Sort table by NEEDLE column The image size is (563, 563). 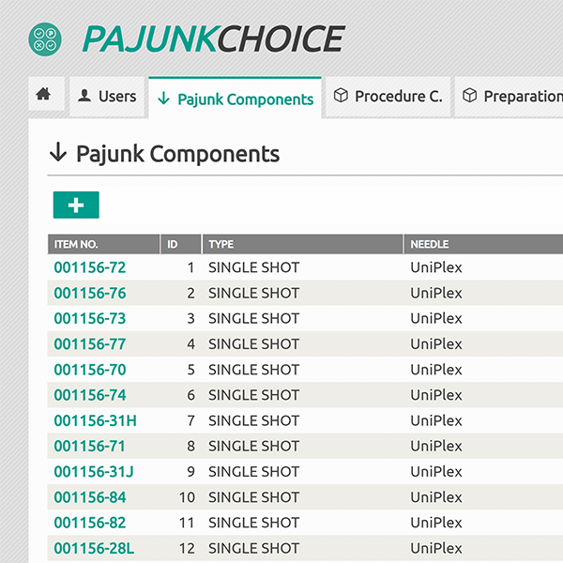(x=430, y=244)
